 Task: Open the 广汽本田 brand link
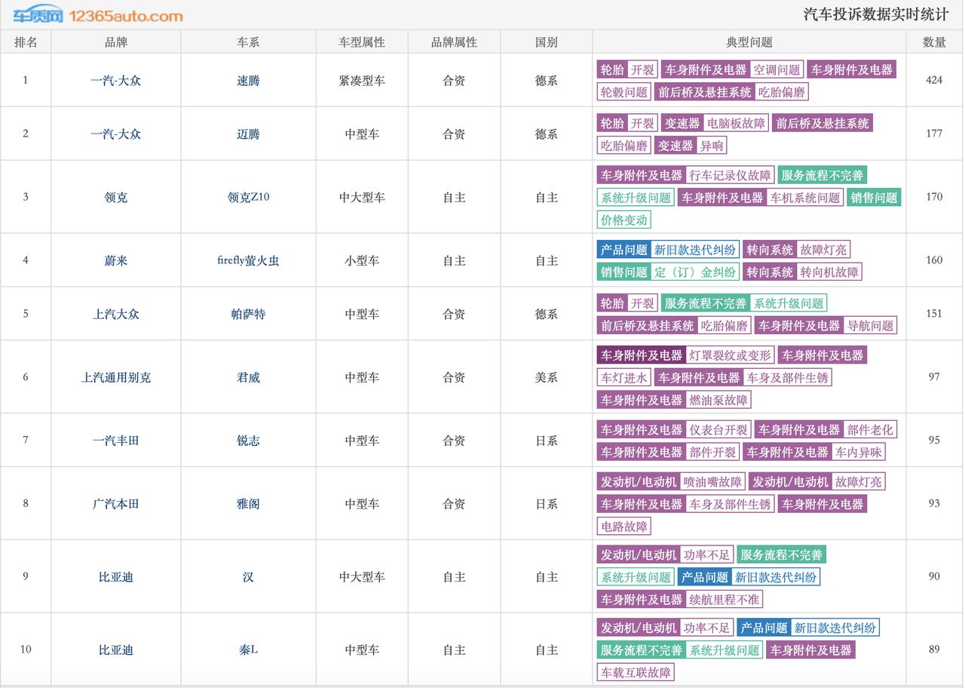pyautogui.click(x=116, y=504)
